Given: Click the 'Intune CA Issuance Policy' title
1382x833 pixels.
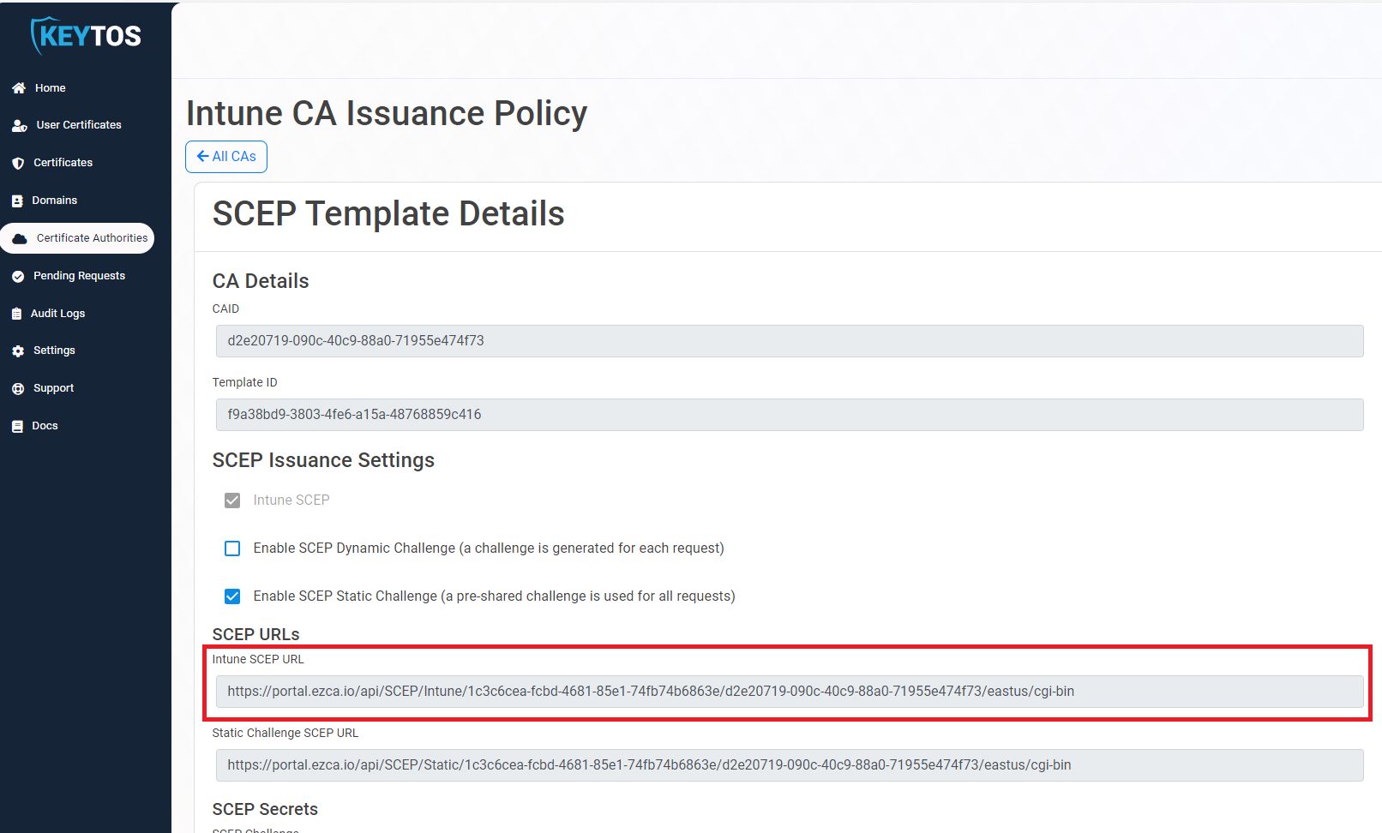Looking at the screenshot, I should coord(387,113).
